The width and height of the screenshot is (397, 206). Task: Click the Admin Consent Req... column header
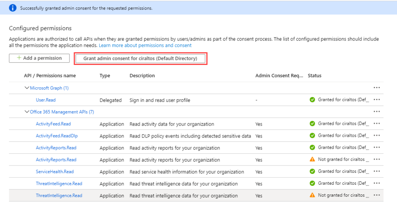[x=279, y=75]
